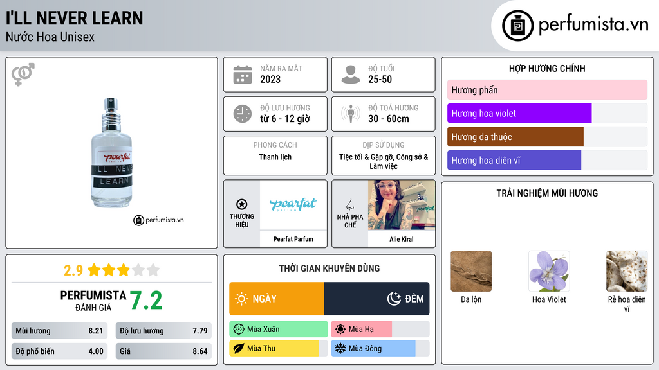Screen dimensions: 659x370
Task: Select the Ngày orange time segment
Action: pyautogui.click(x=277, y=299)
